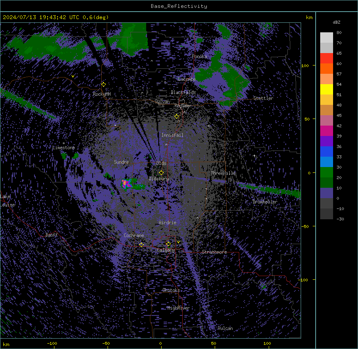
Task: Click the yellow diamond marker above RockyMH
Action: [103, 85]
